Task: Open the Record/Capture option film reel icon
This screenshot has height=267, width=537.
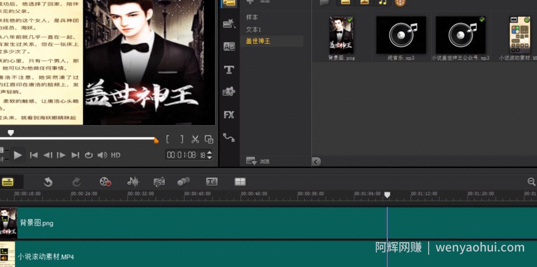Action: click(105, 182)
